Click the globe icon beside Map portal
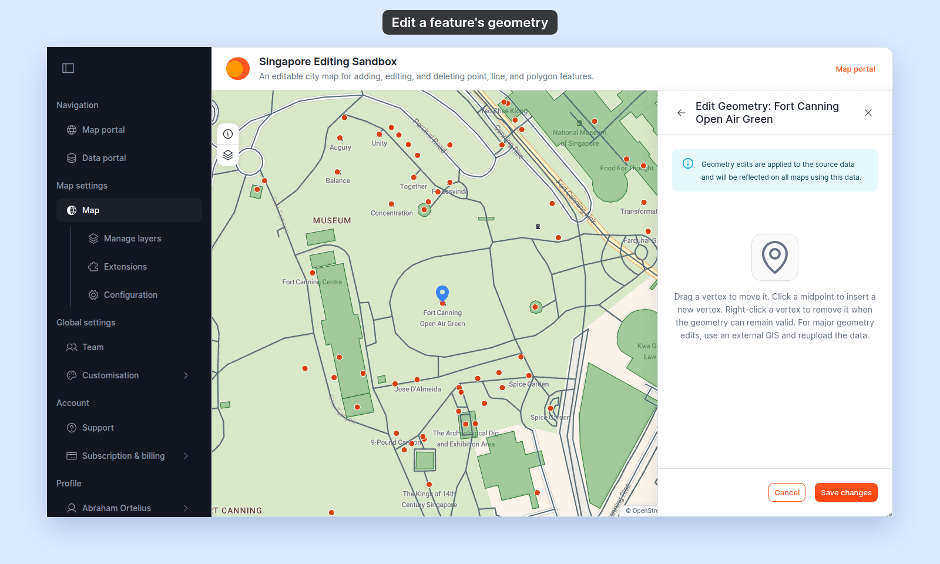 click(x=72, y=130)
